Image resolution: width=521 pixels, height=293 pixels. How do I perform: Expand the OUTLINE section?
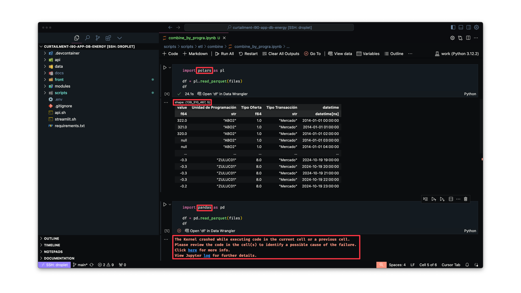[x=52, y=239]
